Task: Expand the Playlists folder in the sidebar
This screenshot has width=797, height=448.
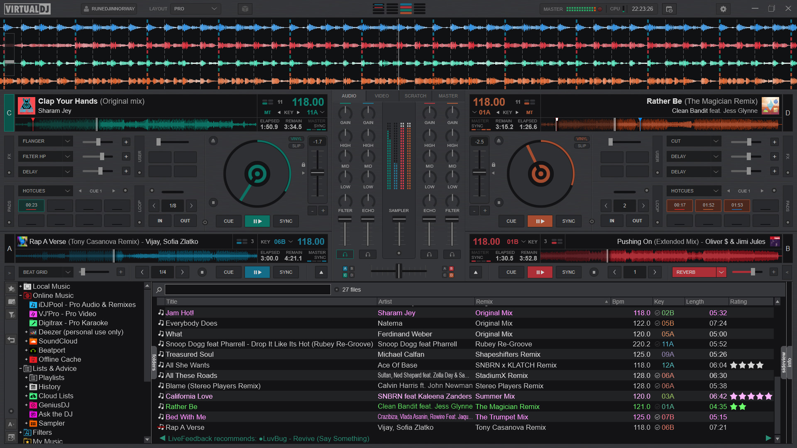Action: coord(27,377)
